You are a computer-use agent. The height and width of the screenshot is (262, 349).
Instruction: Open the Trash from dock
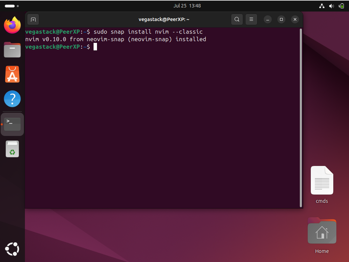(x=12, y=149)
